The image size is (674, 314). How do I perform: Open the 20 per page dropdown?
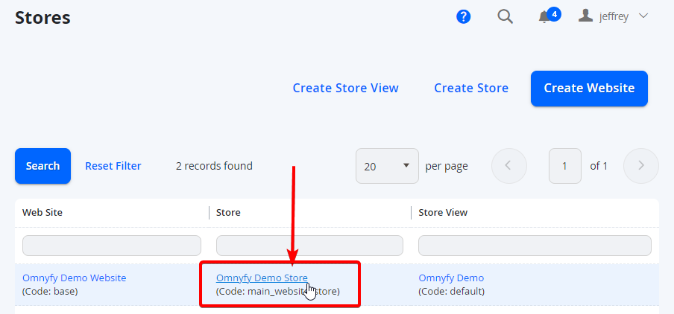[x=387, y=166]
